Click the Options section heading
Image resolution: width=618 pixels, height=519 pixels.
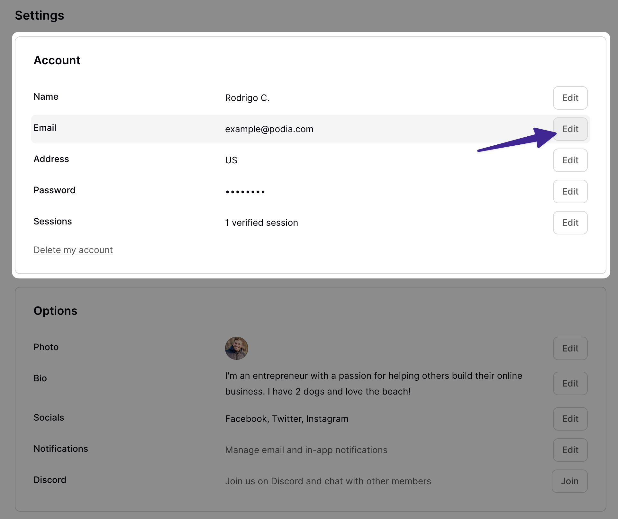(55, 311)
